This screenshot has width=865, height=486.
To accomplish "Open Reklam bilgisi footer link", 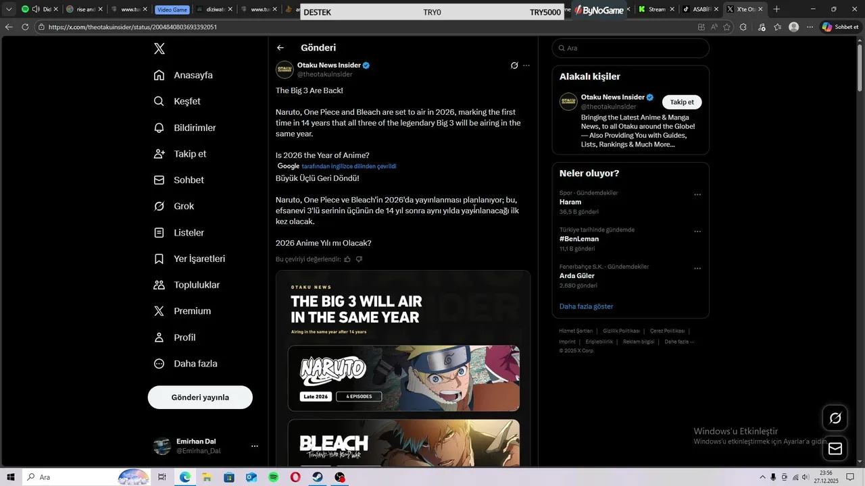I will [639, 342].
